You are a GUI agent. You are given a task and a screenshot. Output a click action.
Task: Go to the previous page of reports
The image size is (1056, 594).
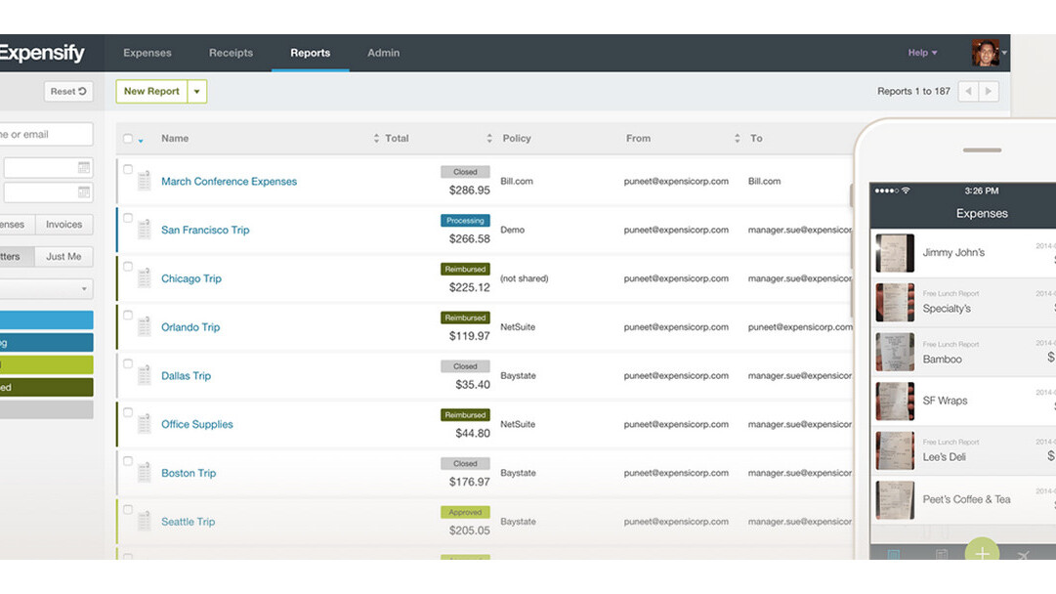[x=968, y=91]
